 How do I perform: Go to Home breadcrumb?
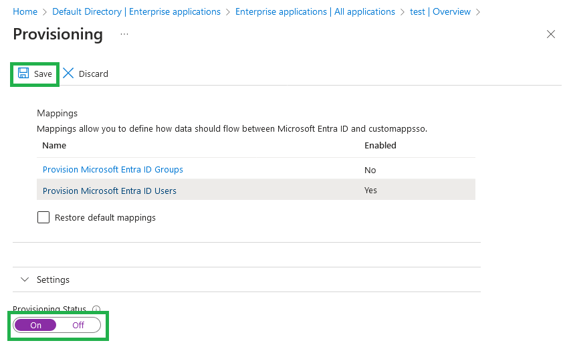point(25,12)
